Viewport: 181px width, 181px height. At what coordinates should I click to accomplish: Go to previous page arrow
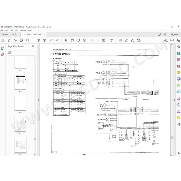click(x=38, y=40)
